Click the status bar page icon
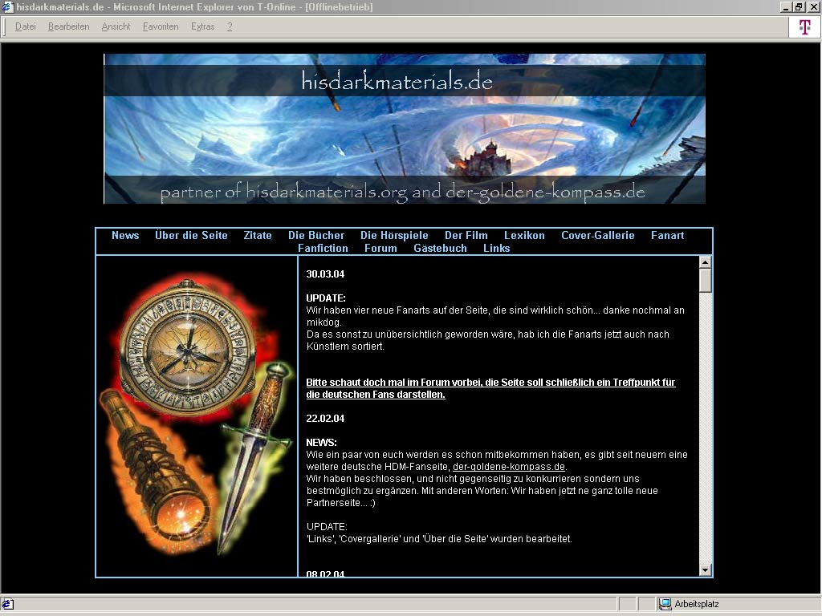Screen dimensions: 822x616 tap(7, 604)
